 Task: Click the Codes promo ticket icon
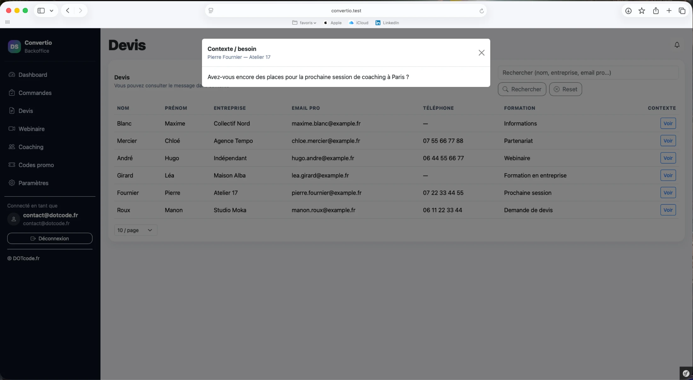click(12, 165)
